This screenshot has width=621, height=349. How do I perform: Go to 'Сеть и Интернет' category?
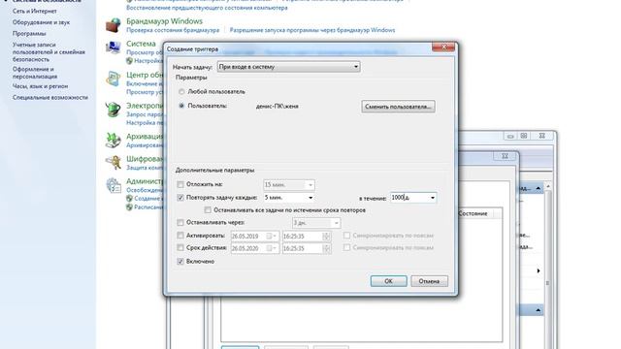35,11
